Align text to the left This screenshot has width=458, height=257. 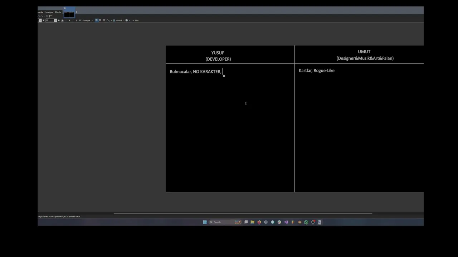pyautogui.click(x=97, y=20)
